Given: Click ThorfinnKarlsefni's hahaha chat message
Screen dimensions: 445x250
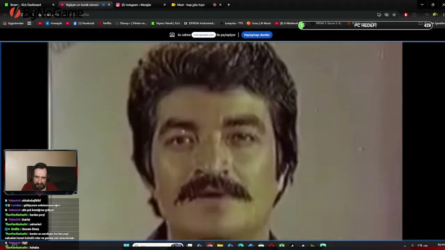Looking at the screenshot, I should pos(22,248).
